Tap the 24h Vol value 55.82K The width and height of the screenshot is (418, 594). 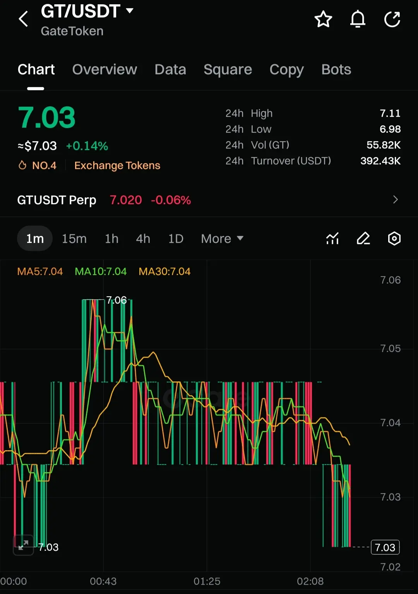coord(384,145)
